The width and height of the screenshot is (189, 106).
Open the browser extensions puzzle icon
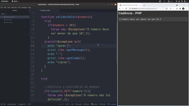pyautogui.click(x=180, y=9)
